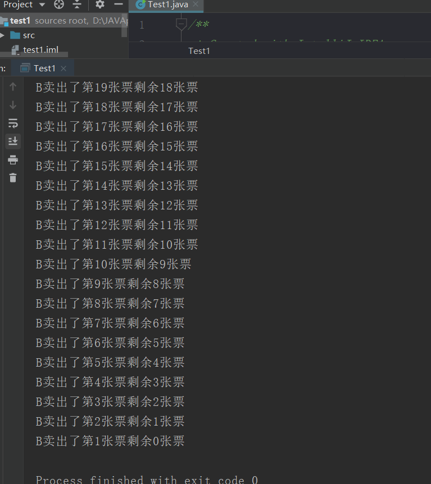Click output line B卖出了第11张票剩余10张票
This screenshot has width=431, height=484.
117,244
